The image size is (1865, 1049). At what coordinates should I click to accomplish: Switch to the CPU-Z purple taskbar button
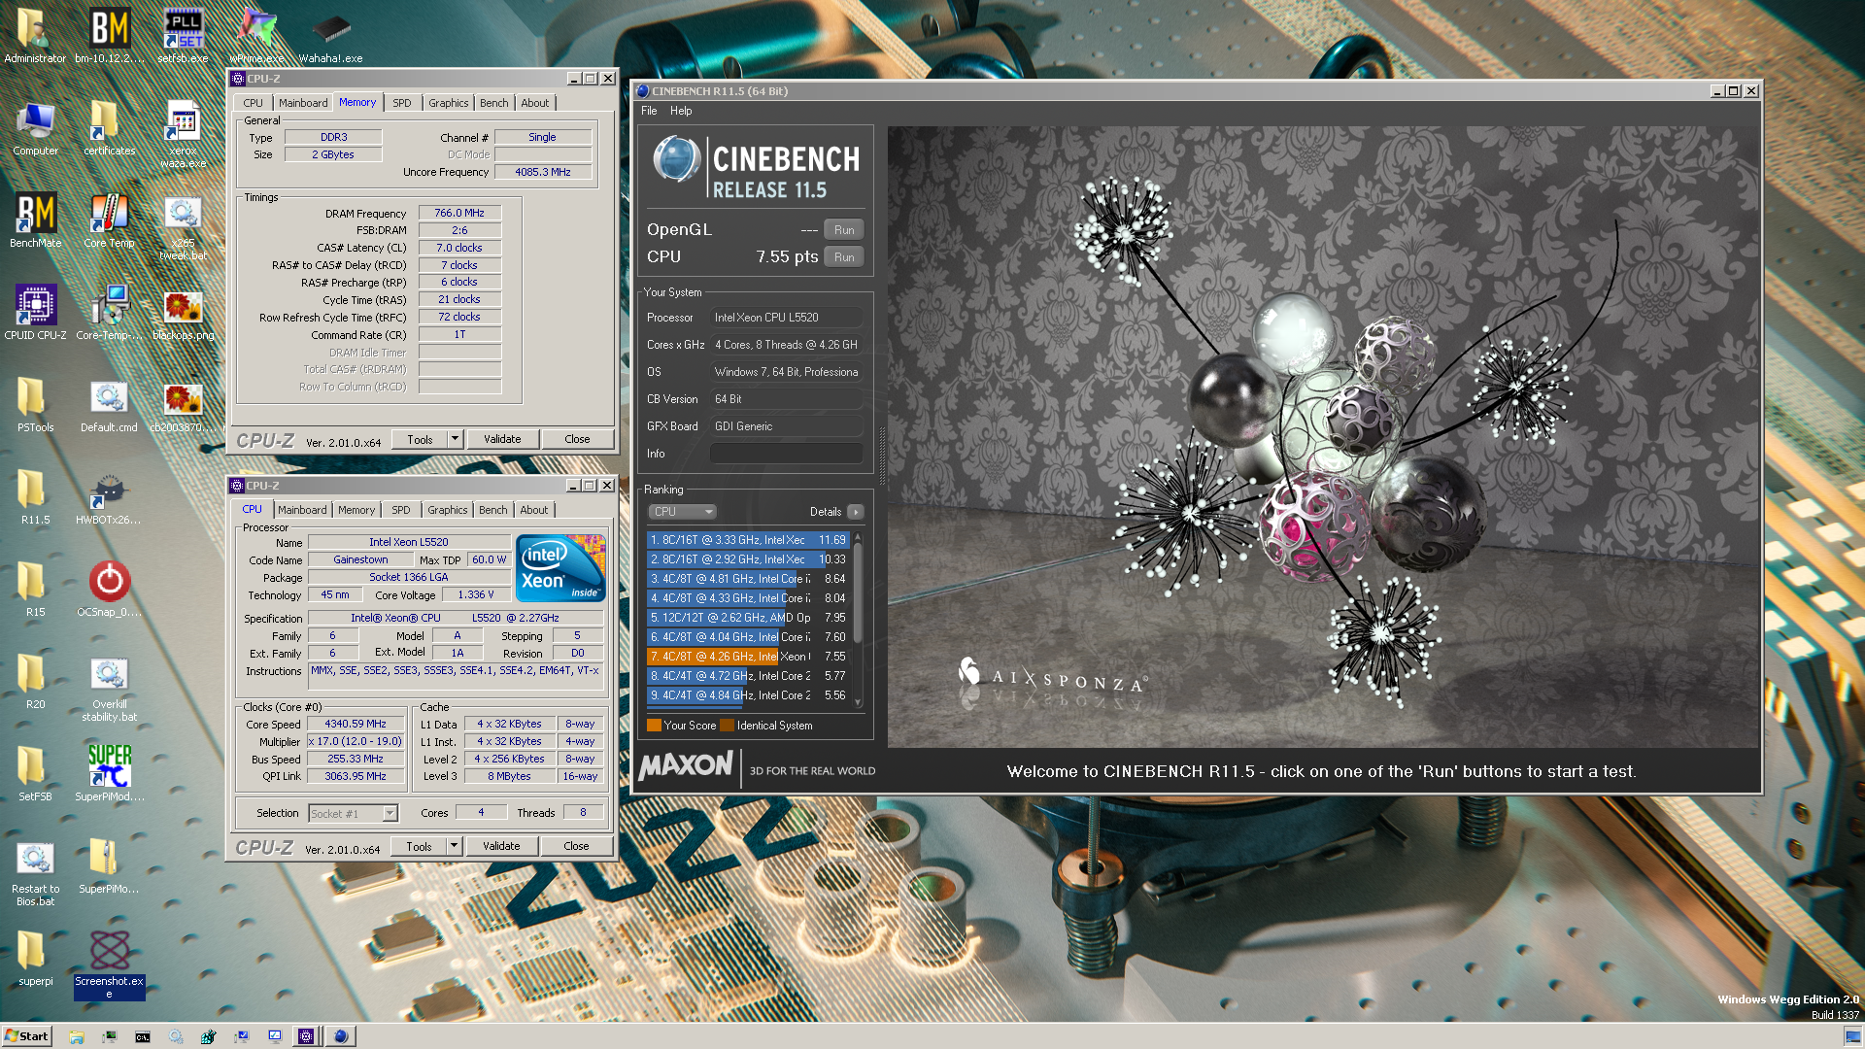coord(306,1036)
